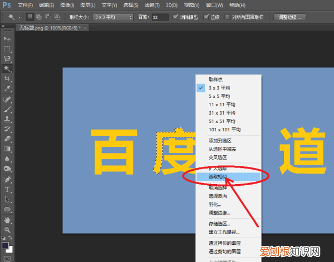Choose 选取相似 in context menu

[228, 177]
